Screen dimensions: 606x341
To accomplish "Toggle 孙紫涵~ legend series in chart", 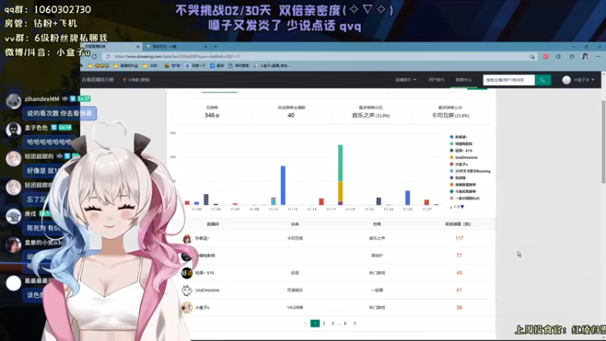I will [458, 137].
